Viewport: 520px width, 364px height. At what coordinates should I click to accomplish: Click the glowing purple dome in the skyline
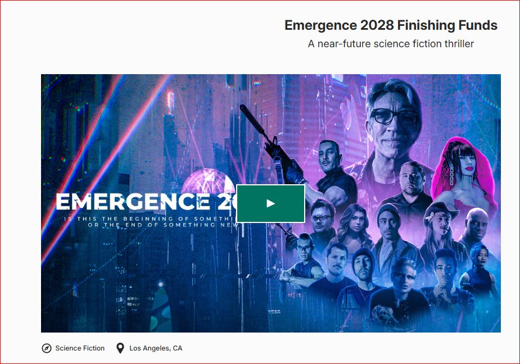[x=208, y=181]
